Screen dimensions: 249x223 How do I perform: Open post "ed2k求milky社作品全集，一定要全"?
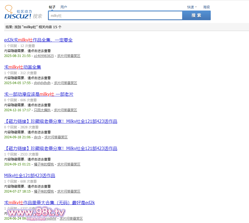tap(38, 40)
